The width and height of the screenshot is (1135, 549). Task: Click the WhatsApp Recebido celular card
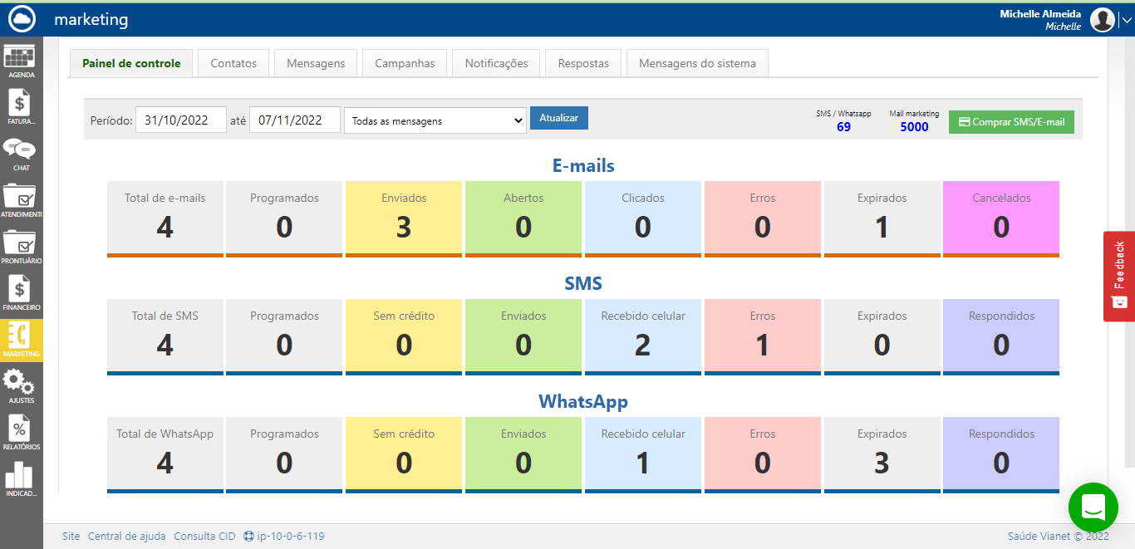643,455
